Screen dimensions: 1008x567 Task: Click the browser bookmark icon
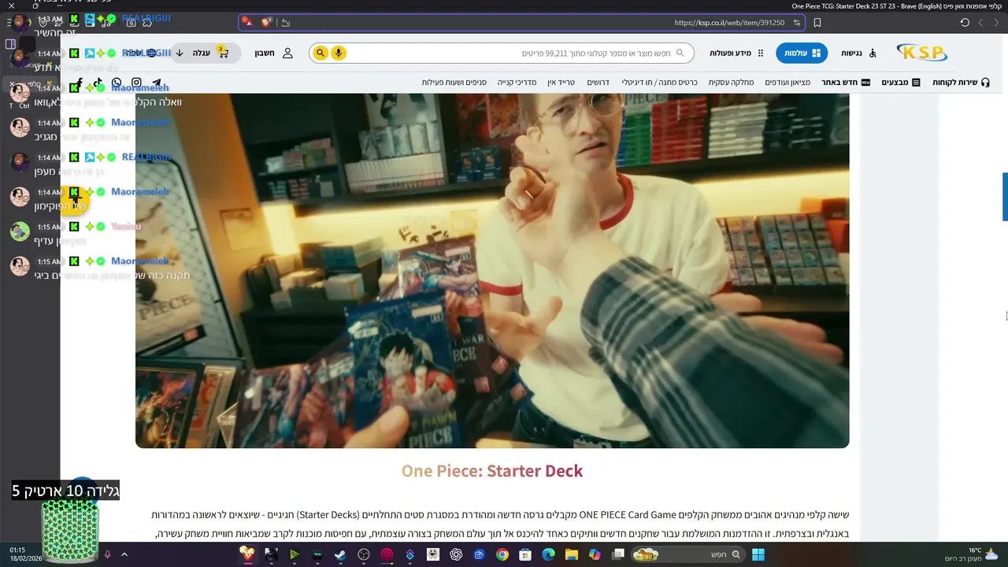817,23
